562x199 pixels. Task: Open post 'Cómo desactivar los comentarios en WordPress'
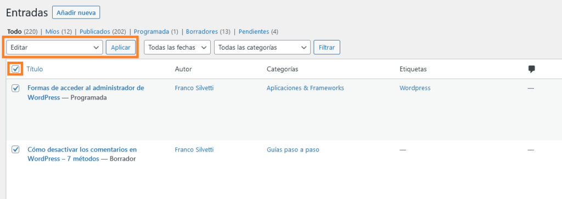coord(82,154)
